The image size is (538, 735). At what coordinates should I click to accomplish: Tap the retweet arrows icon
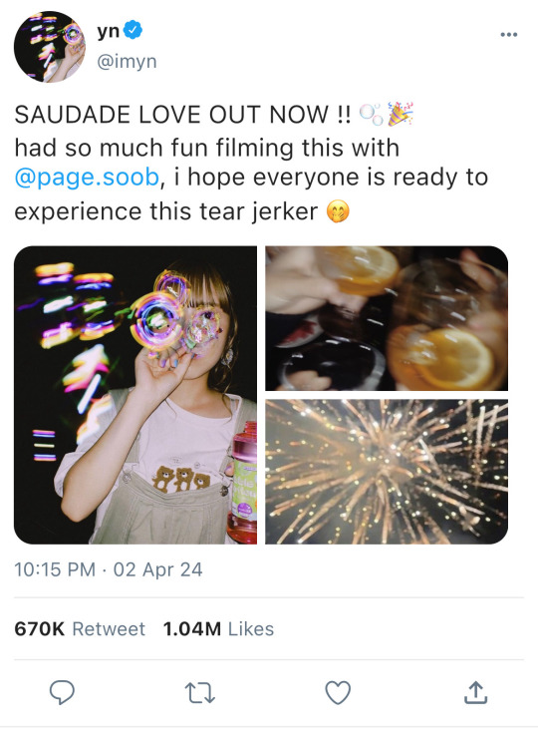(x=200, y=693)
